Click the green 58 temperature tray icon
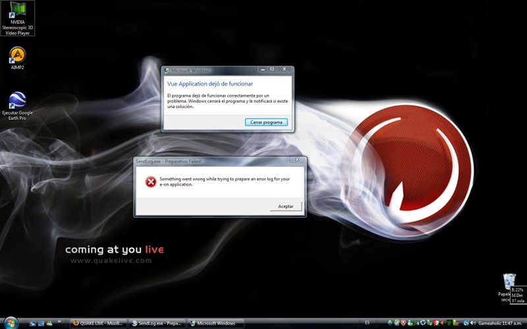 [449, 323]
